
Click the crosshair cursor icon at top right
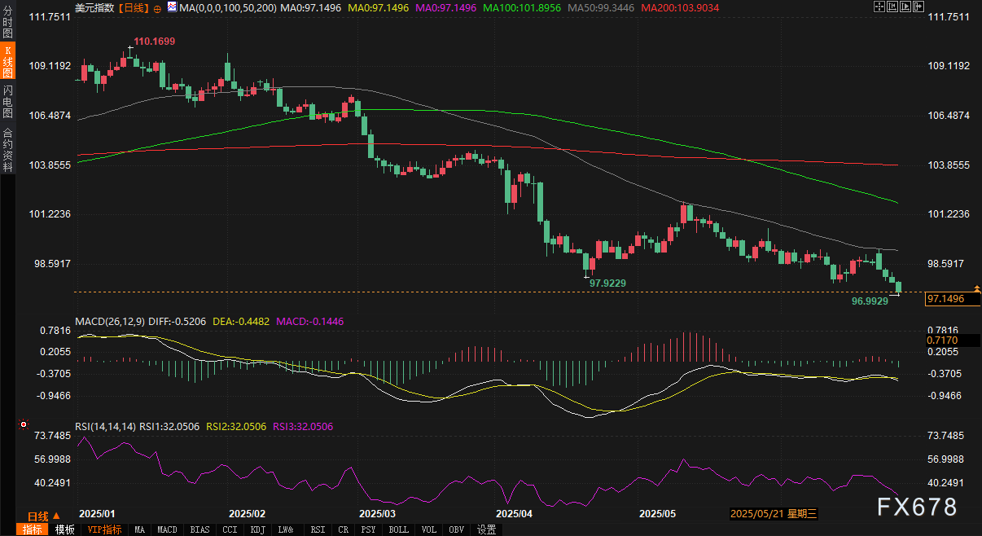pyautogui.click(x=879, y=7)
